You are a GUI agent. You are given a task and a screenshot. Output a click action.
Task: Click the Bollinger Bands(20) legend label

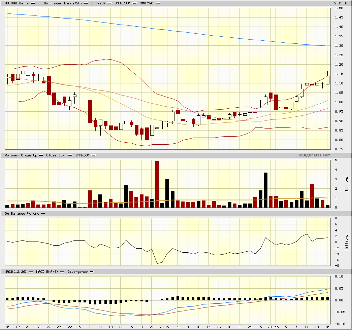point(63,3)
